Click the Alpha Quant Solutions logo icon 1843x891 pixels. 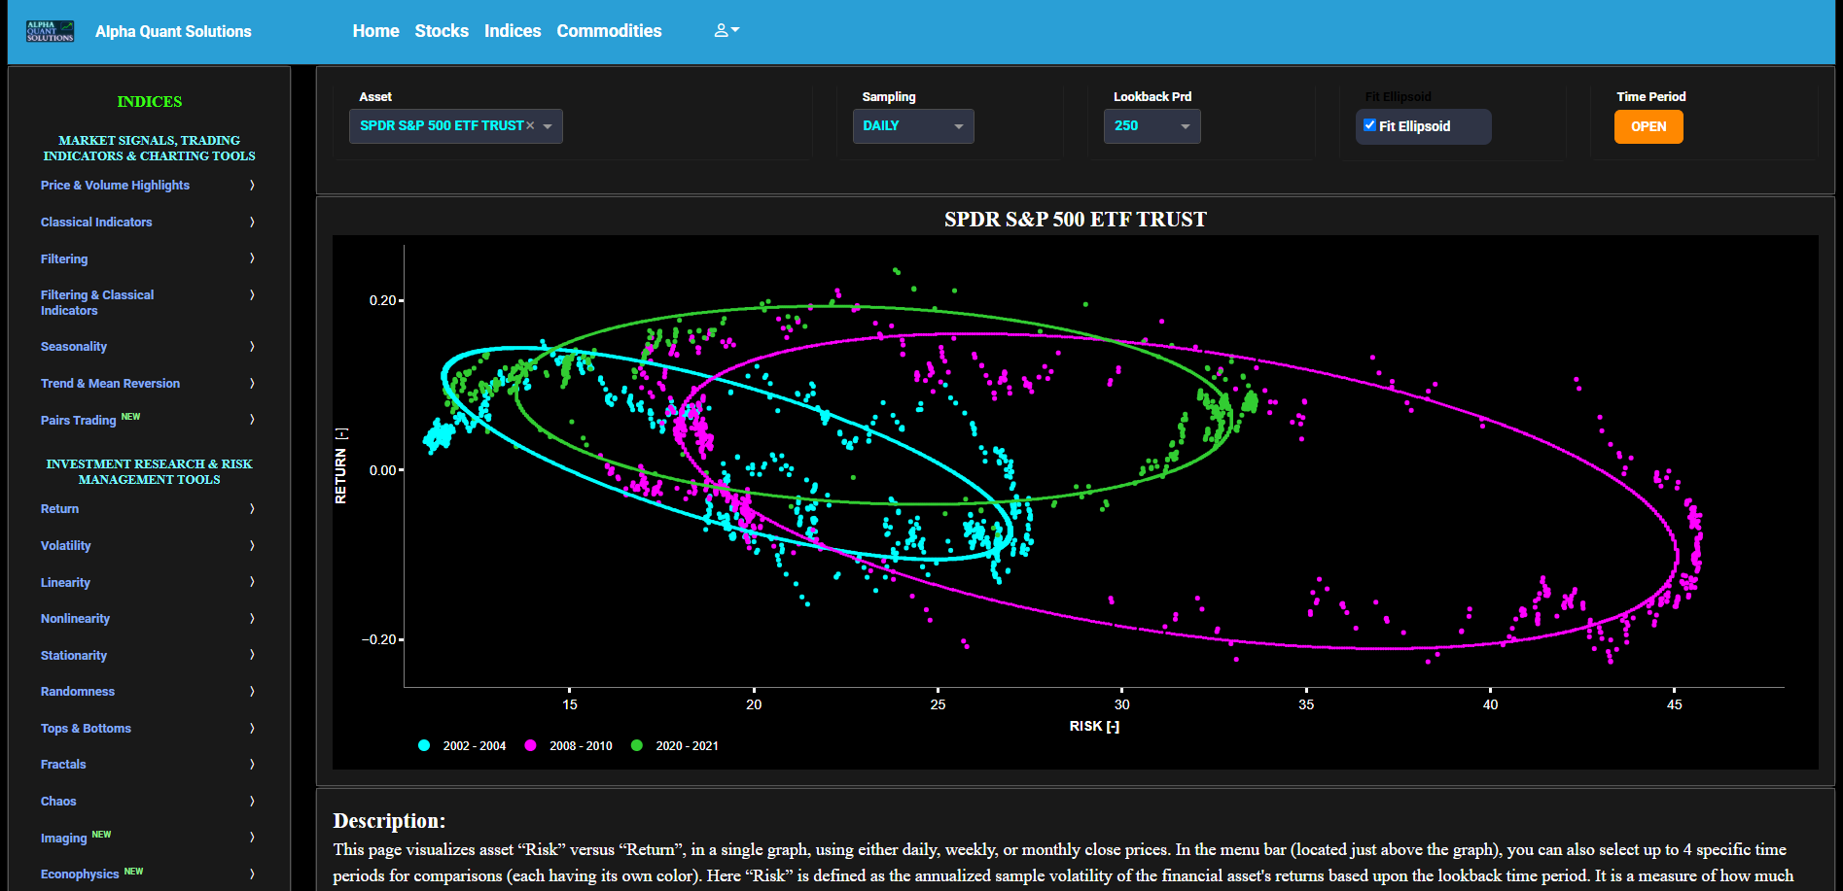click(x=51, y=31)
